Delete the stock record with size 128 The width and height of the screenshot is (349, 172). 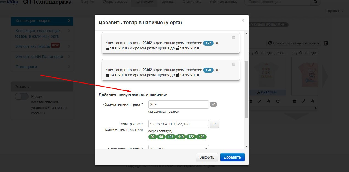[x=234, y=64]
